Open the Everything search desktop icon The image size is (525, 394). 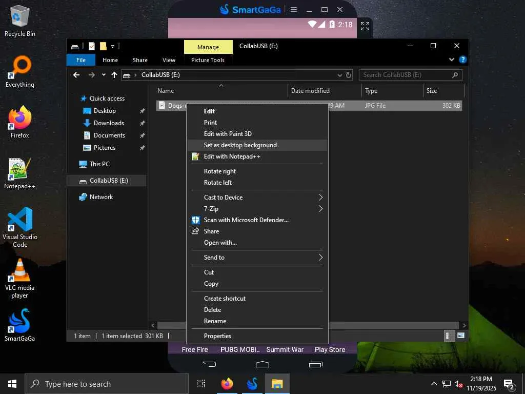(20, 72)
